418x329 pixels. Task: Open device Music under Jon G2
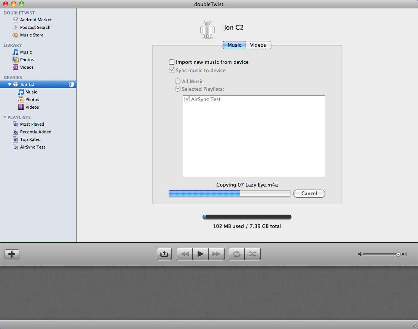tap(31, 92)
